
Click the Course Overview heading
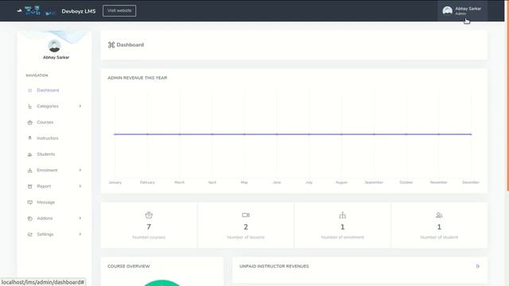point(129,266)
